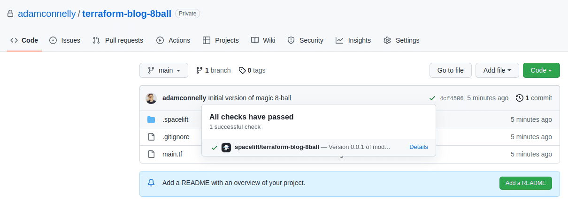Click the Security shield icon
The image size is (568, 208).
click(291, 40)
